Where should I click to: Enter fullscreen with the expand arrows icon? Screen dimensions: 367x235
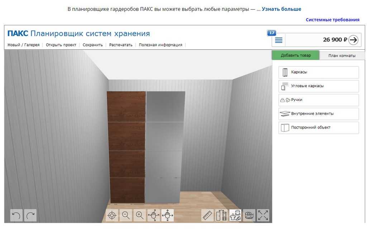point(263,215)
